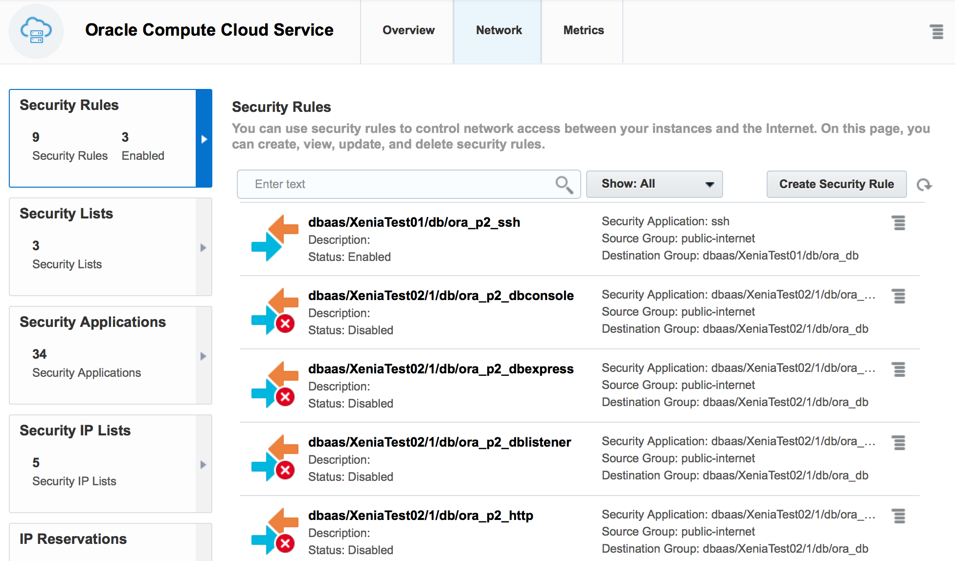Open the action menu for the ora_p2_dbconsole rule
This screenshot has height=561, width=955.
pos(899,296)
